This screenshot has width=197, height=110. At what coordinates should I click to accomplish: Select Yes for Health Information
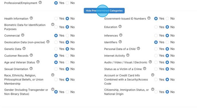[56, 19]
